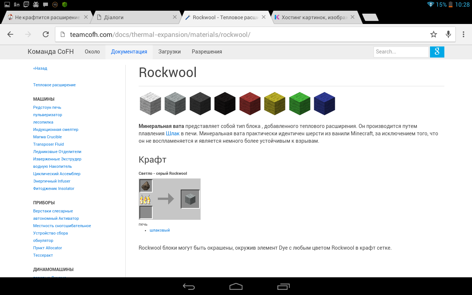Reload the page with refresh icon
Image resolution: width=472 pixels, height=295 pixels.
pyautogui.click(x=46, y=34)
